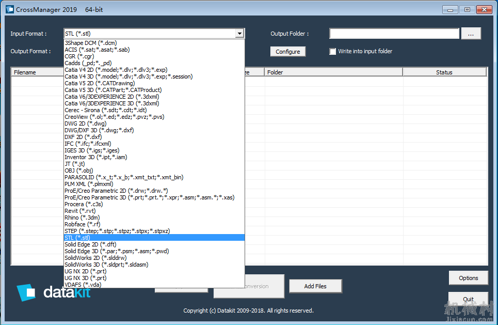Collapse the Input Format dropdown arrow

tap(239, 34)
